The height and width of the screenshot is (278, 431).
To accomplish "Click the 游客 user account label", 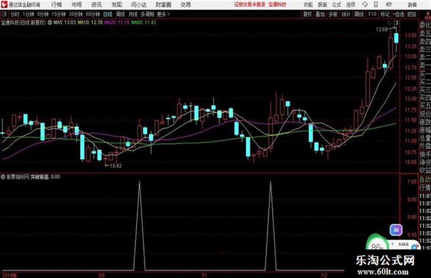I will pos(412,5).
